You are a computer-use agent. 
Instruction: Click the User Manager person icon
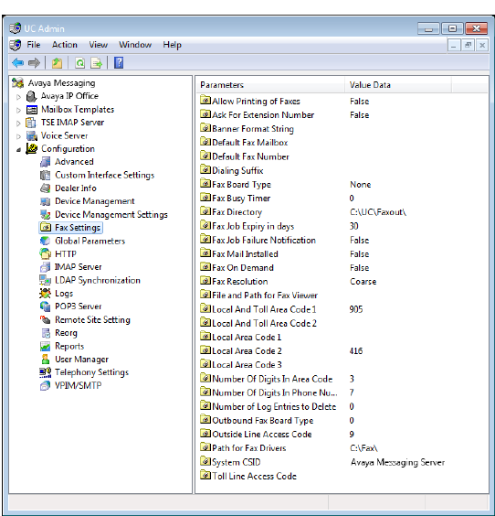pos(45,359)
